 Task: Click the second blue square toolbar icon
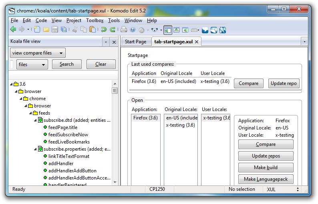(214, 30)
